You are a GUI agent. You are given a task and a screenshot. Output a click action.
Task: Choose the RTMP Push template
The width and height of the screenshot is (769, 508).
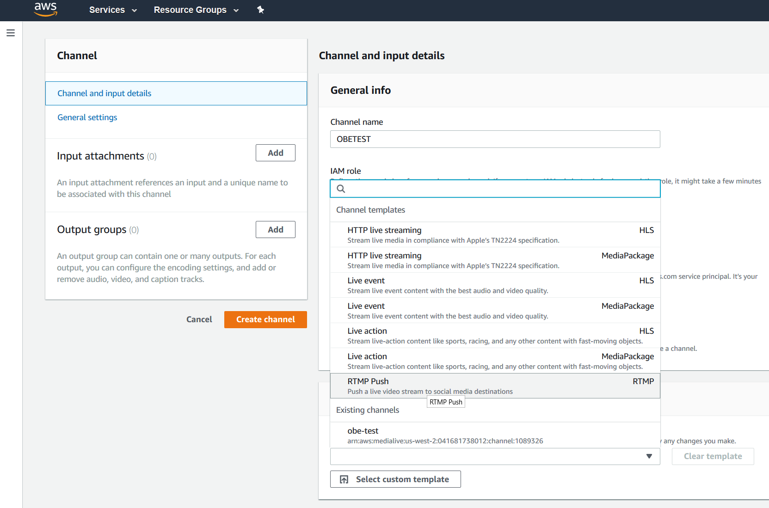(x=495, y=386)
